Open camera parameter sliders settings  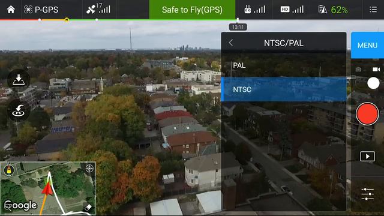coord(367,194)
